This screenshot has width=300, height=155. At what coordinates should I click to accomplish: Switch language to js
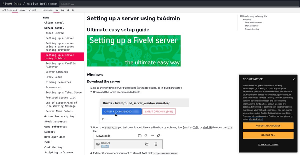[x=73, y=10]
